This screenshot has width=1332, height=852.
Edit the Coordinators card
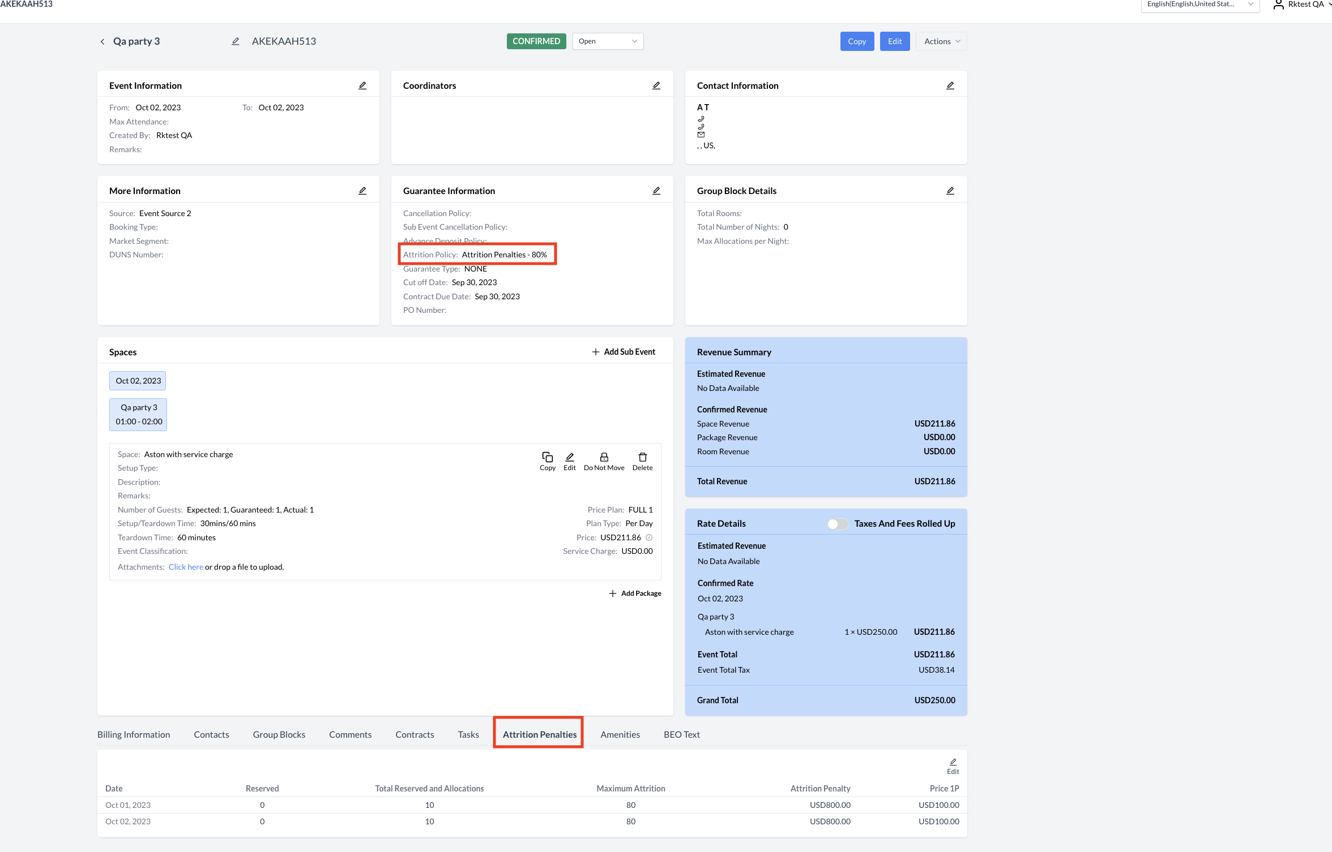656,85
